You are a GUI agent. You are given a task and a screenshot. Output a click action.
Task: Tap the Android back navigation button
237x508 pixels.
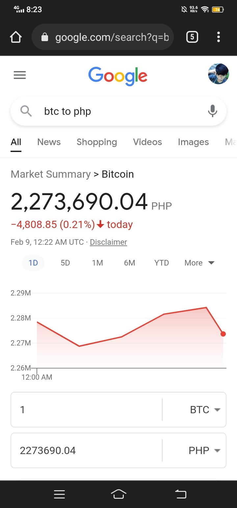[180, 494]
